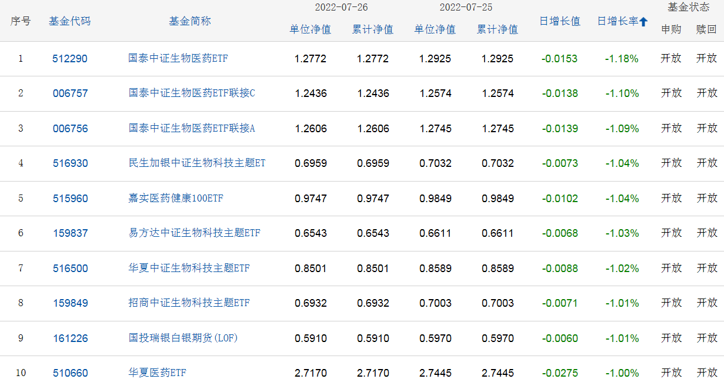Sort by 基金简称 column header

pyautogui.click(x=190, y=21)
